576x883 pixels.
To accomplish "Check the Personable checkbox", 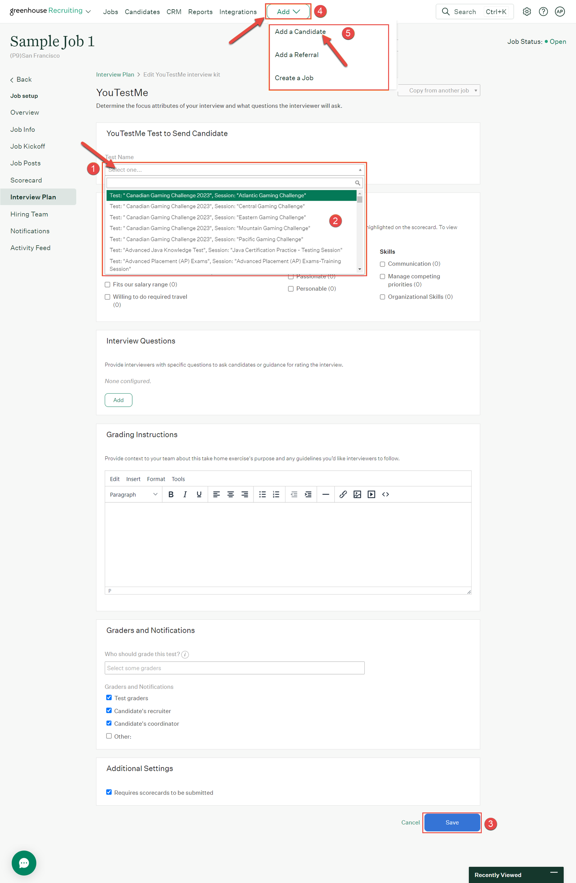I will point(291,289).
